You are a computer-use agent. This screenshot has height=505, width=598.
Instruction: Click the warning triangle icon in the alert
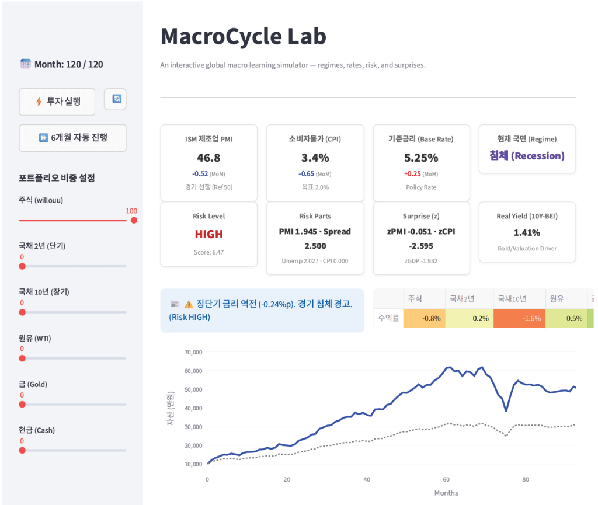pos(189,304)
